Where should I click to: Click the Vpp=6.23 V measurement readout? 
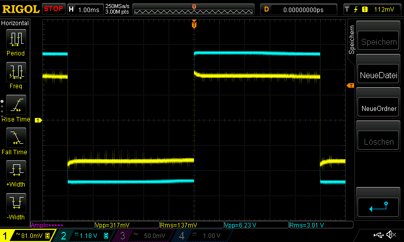(x=257, y=225)
